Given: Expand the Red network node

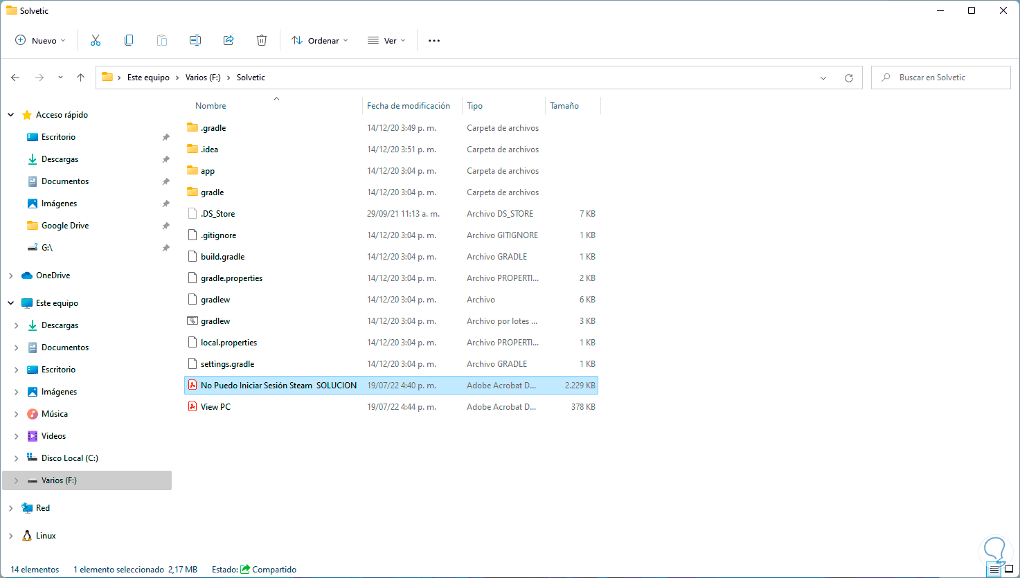Looking at the screenshot, I should 11,508.
